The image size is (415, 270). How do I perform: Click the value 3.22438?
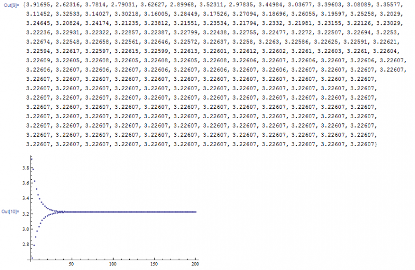coord(215,33)
